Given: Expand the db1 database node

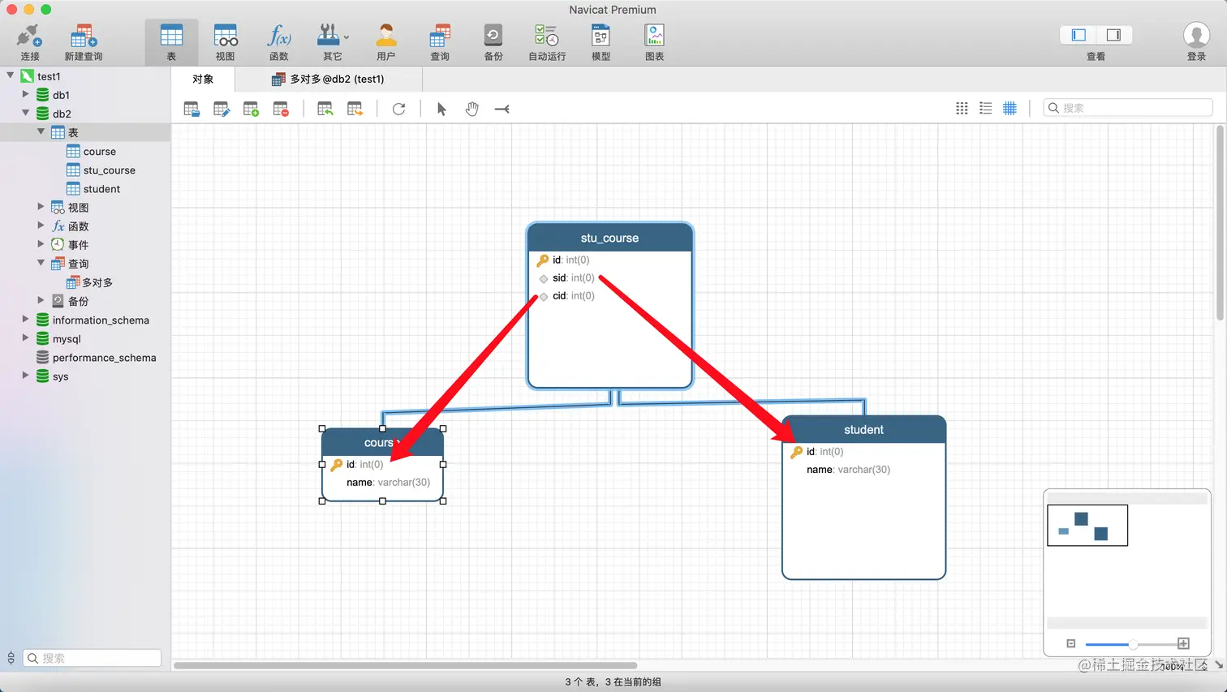Looking at the screenshot, I should pos(25,94).
